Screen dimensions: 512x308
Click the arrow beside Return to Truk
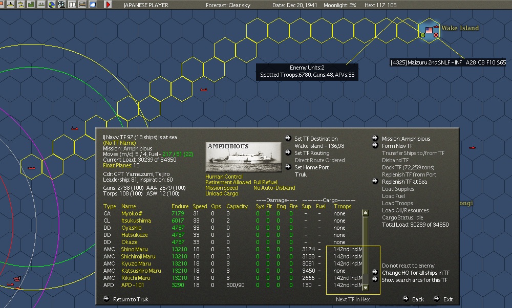point(106,299)
